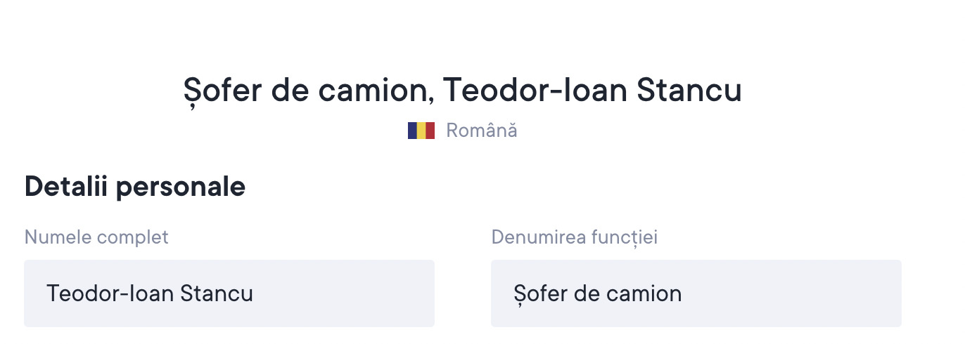
Task: Edit the resume title heading text
Action: pyautogui.click(x=462, y=91)
